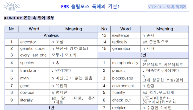Click the word 'fluently'
The image size is (193, 110).
(x=118, y=92)
